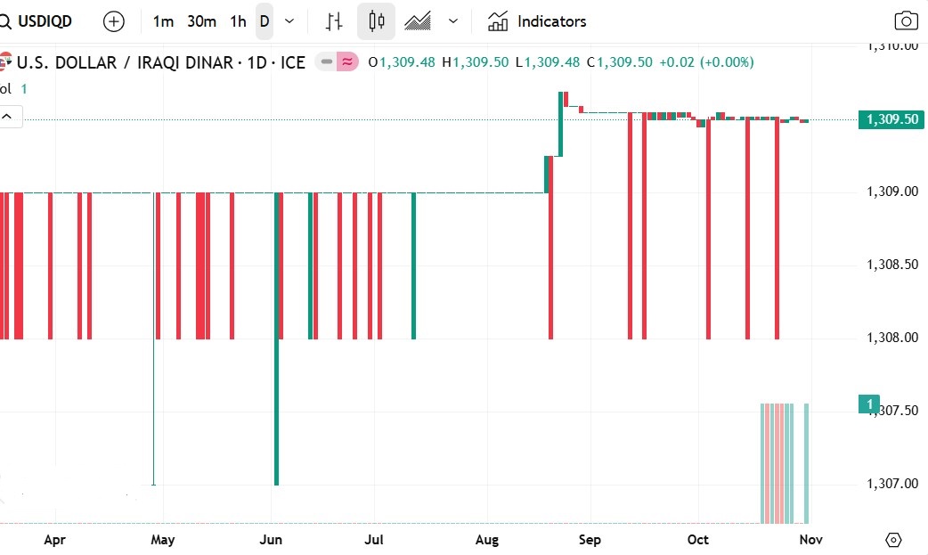Toggle the volume indicator label badge on price scale
The width and height of the screenshot is (928, 555).
(869, 404)
